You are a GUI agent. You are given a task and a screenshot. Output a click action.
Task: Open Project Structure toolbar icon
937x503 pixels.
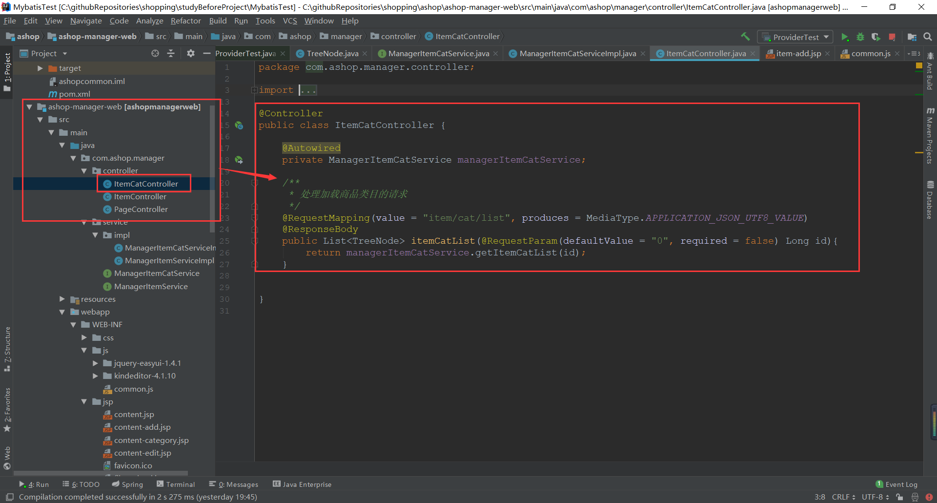pyautogui.click(x=912, y=37)
